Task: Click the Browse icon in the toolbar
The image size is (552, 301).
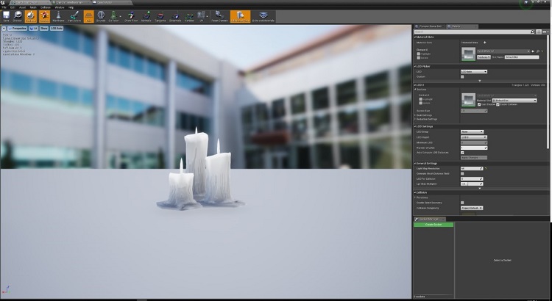Action: 17,15
